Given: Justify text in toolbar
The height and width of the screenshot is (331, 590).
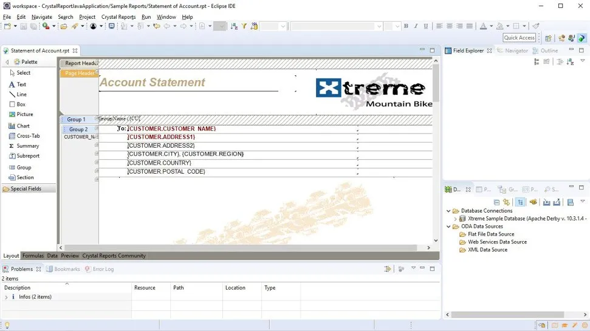Looking at the screenshot, I should [470, 26].
